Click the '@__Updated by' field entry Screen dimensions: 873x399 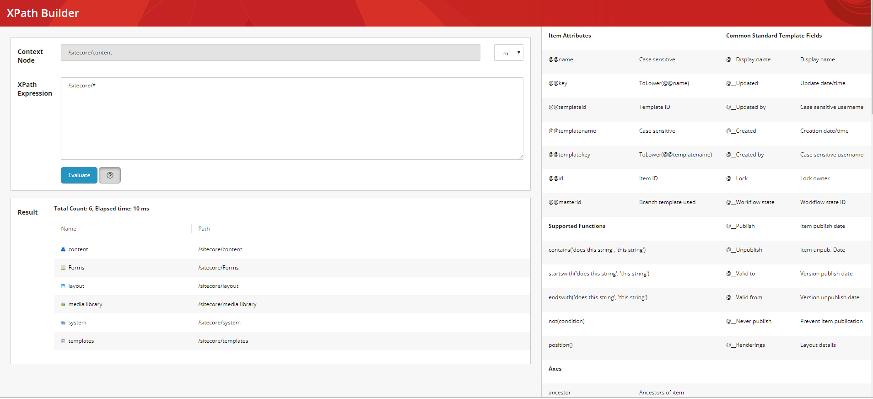click(x=746, y=107)
